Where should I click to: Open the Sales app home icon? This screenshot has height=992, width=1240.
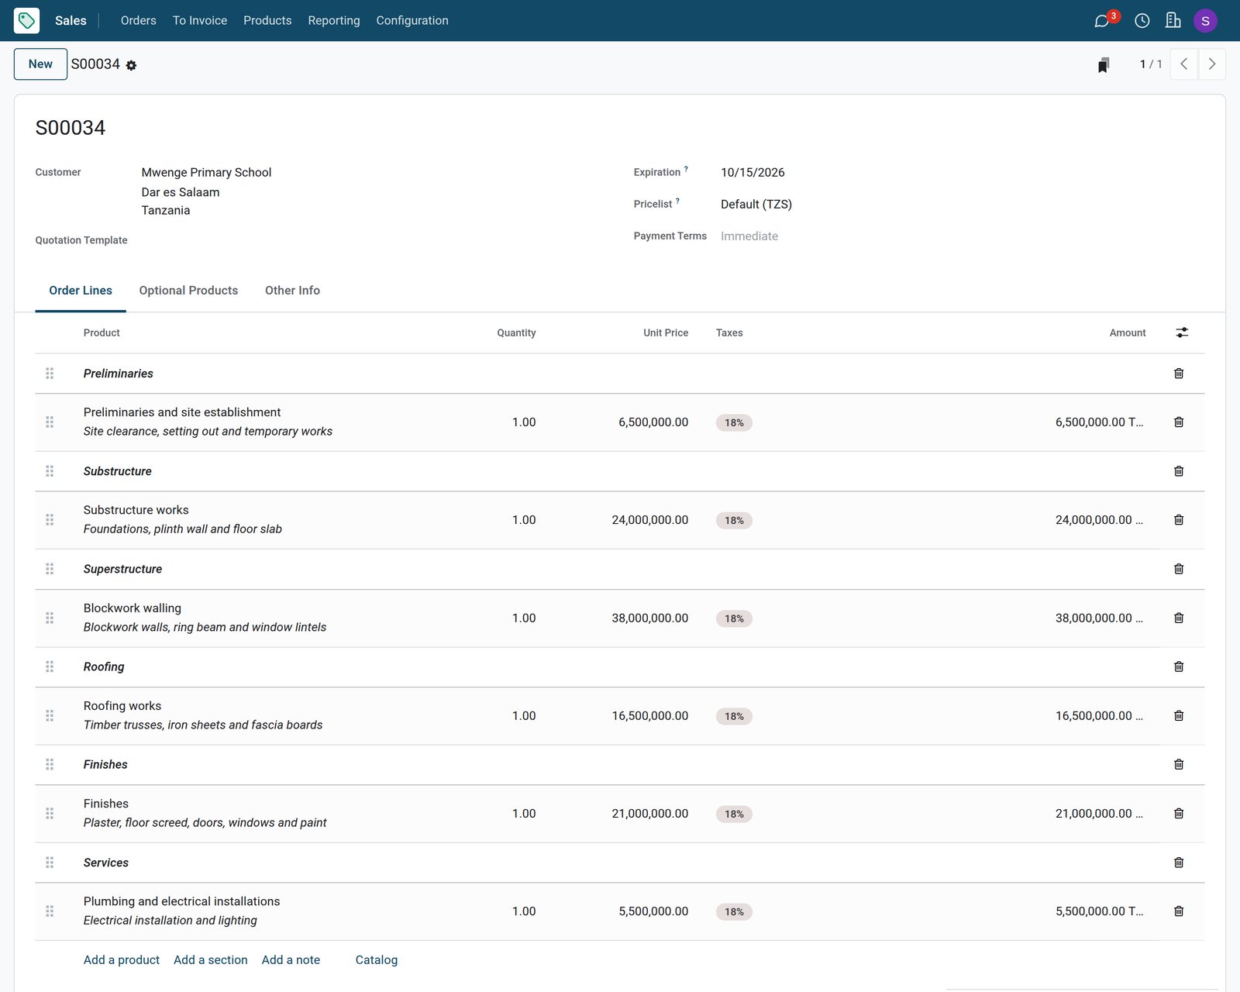(x=26, y=21)
